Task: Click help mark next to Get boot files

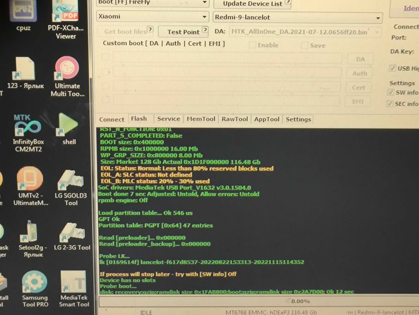Action: (151, 29)
